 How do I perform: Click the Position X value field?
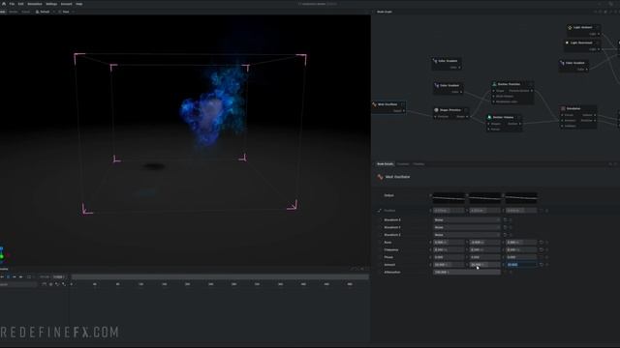[449, 211]
